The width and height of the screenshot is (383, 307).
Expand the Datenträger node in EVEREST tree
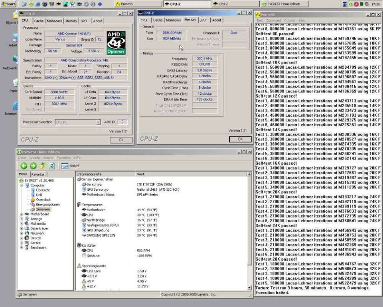tap(22, 228)
